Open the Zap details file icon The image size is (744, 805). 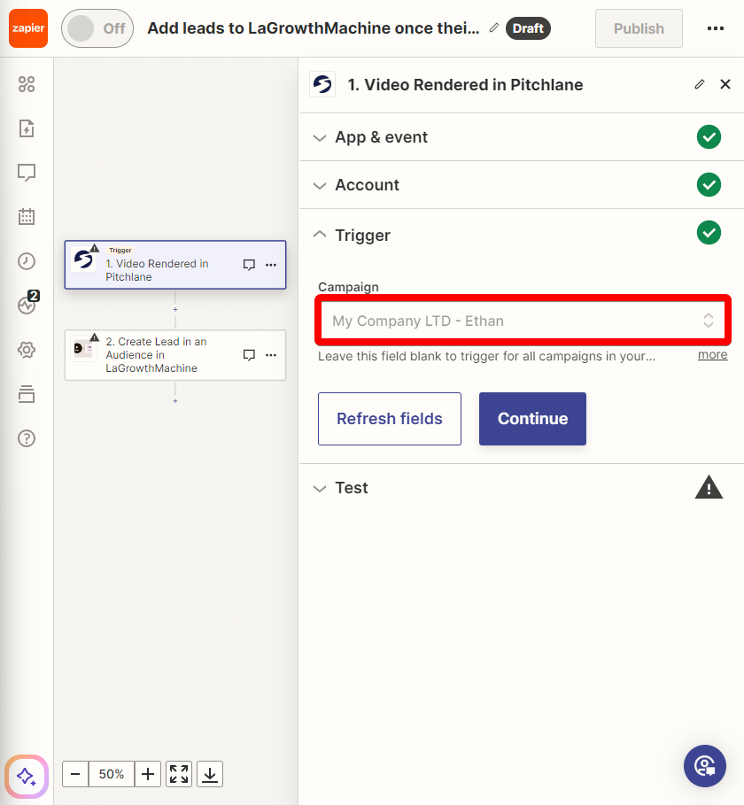[27, 128]
